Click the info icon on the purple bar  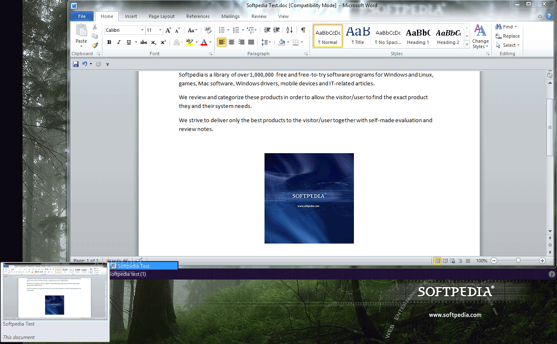552,274
